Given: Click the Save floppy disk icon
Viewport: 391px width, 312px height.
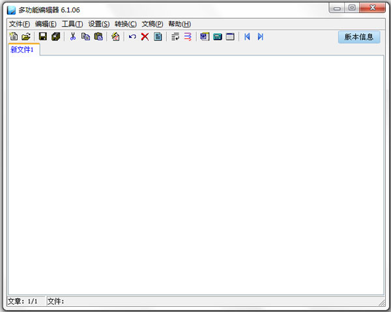Looking at the screenshot, I should 43,37.
